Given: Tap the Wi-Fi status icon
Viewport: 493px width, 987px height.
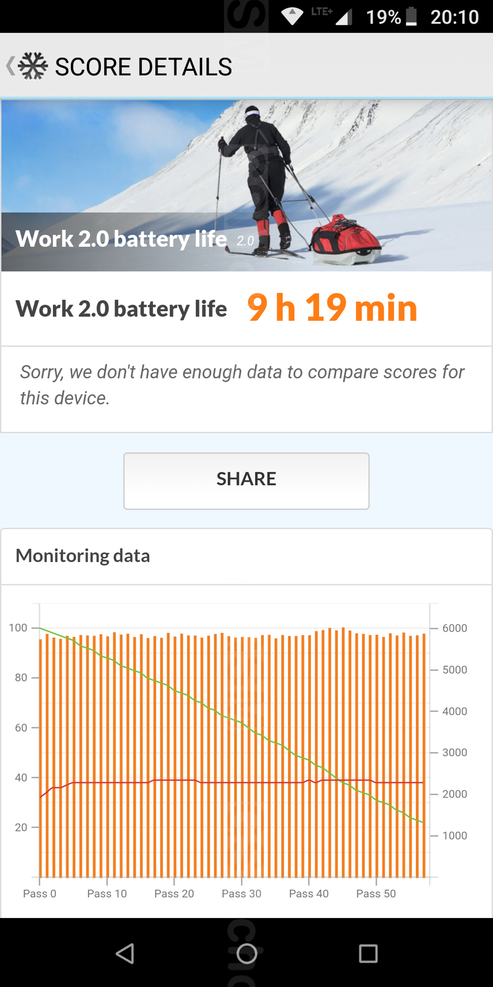Looking at the screenshot, I should pyautogui.click(x=292, y=16).
